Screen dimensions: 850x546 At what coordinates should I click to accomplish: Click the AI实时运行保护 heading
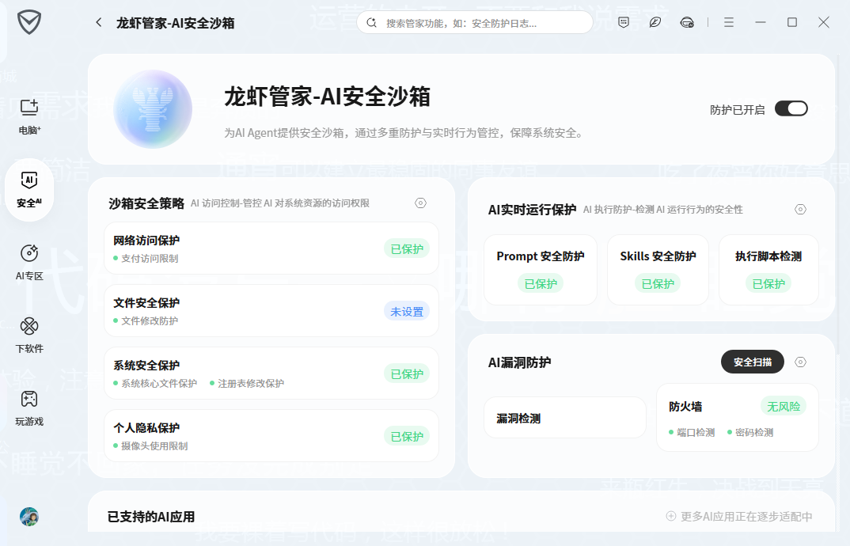533,209
